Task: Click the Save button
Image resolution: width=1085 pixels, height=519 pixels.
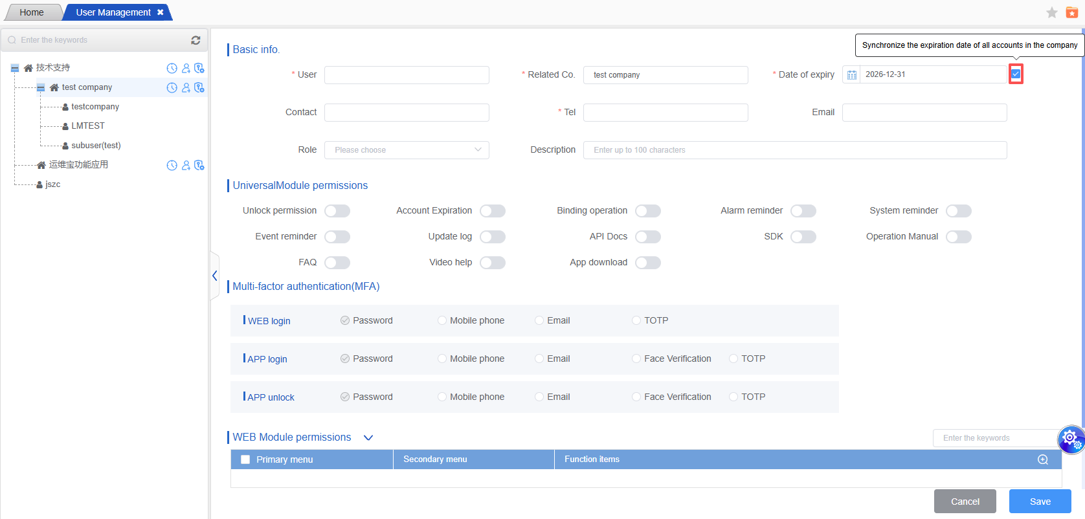Action: (x=1040, y=502)
